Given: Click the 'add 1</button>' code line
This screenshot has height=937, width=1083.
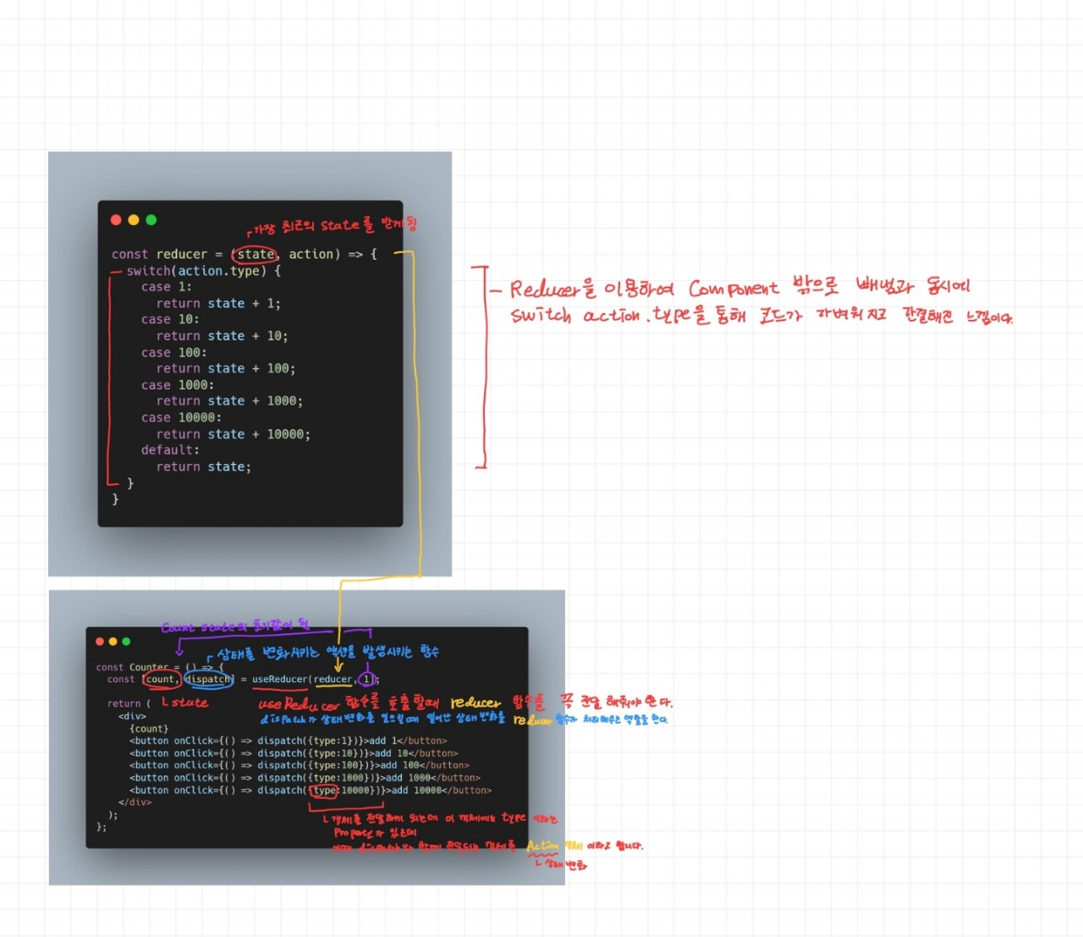Looking at the screenshot, I should (x=288, y=741).
